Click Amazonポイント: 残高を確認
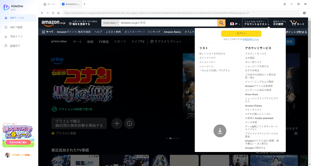311x166 pixels. coord(73,32)
